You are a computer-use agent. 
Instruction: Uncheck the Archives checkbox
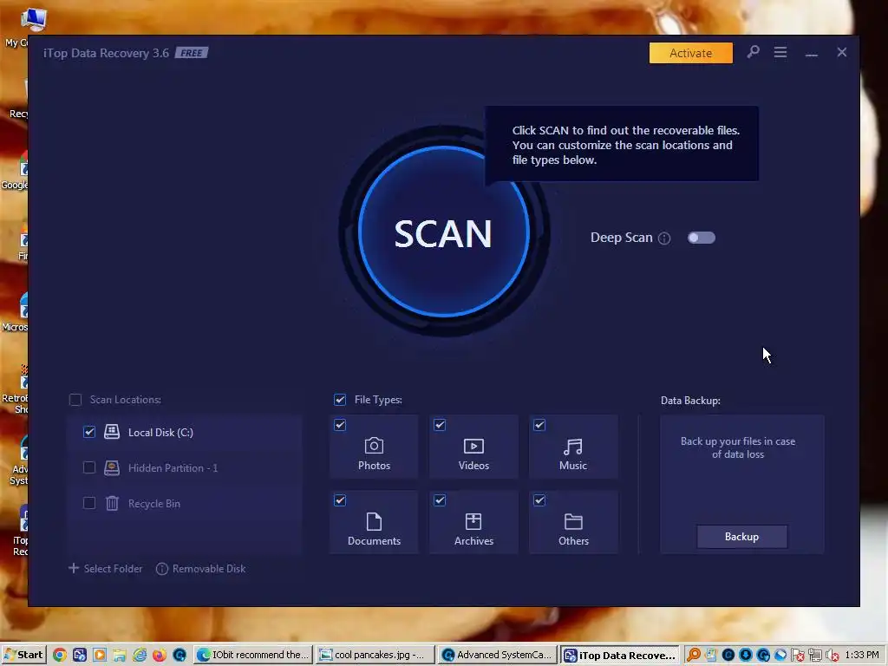pyautogui.click(x=440, y=500)
